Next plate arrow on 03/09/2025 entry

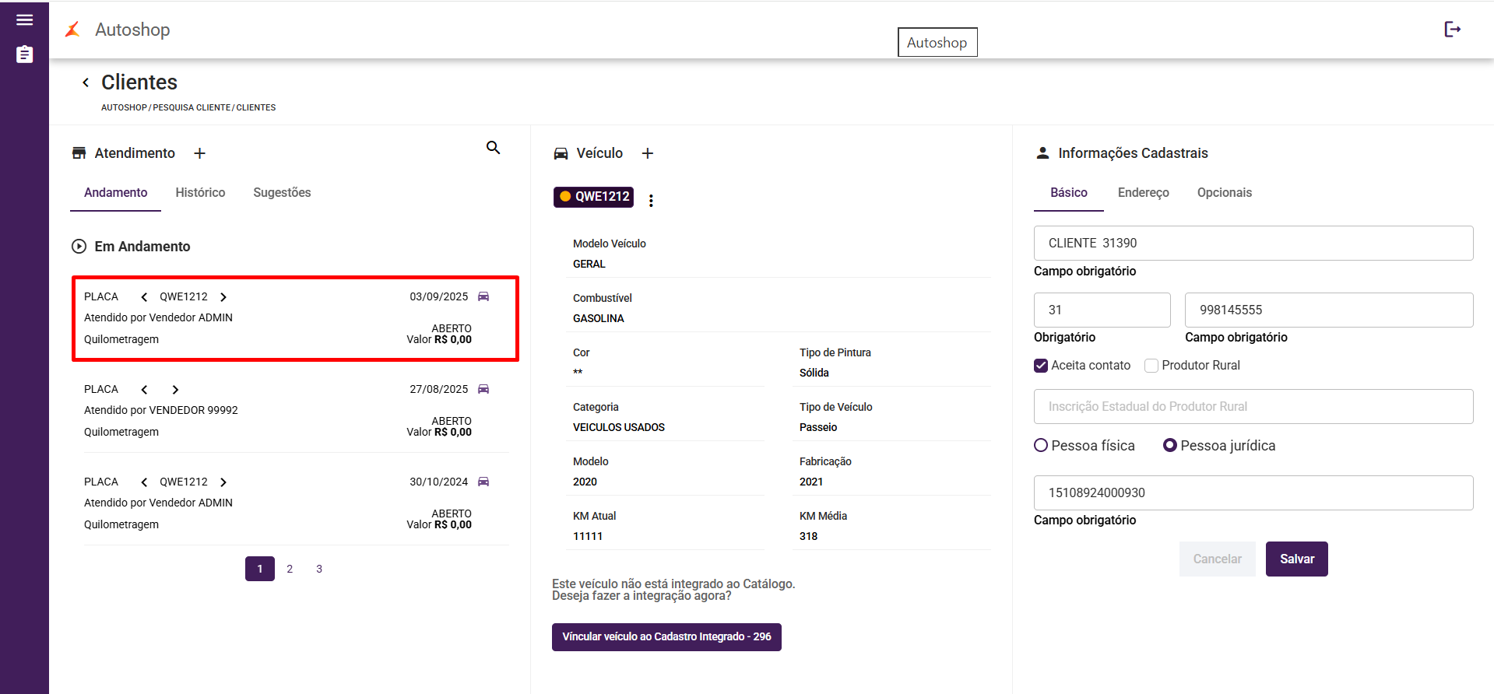pos(223,297)
